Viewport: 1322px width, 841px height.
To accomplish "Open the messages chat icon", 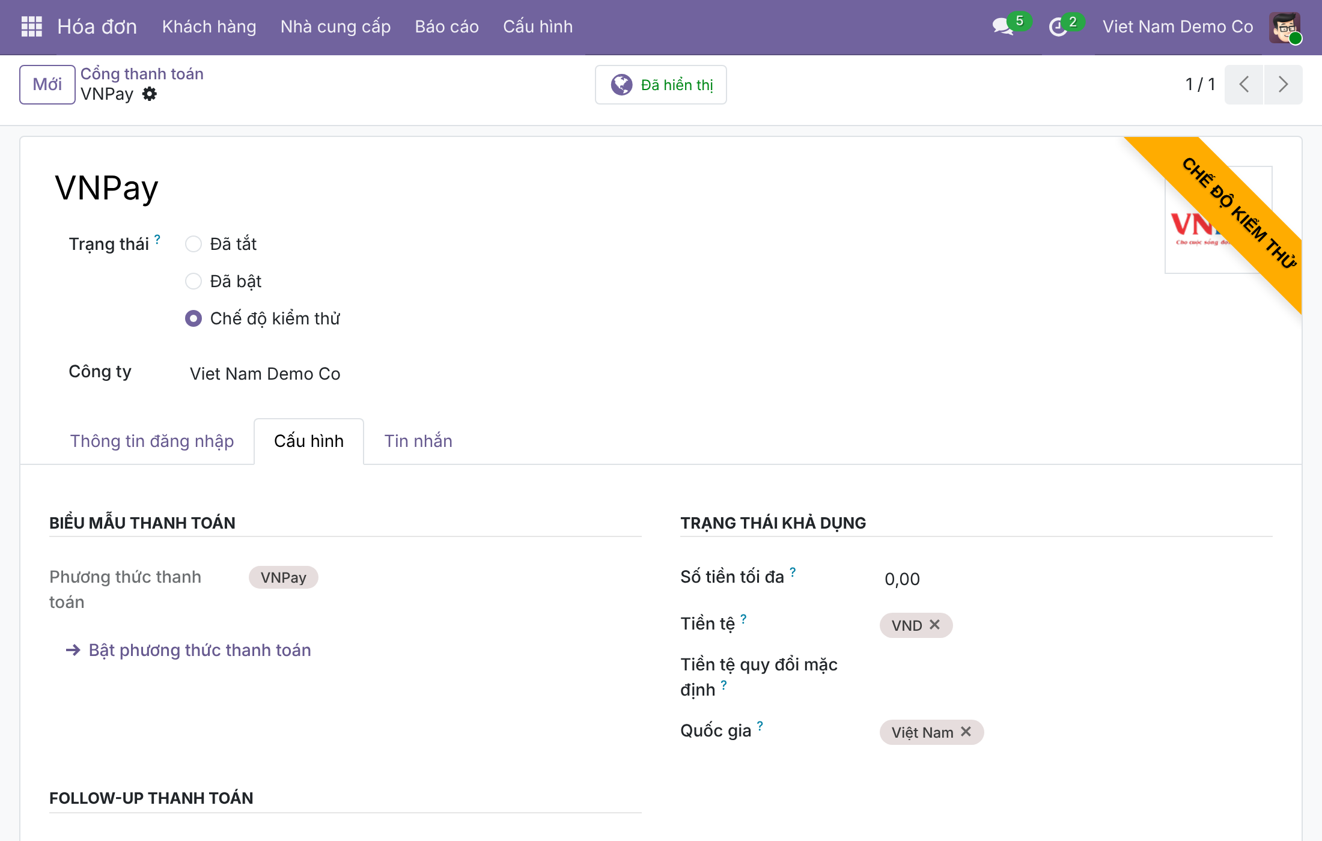I will pyautogui.click(x=1003, y=26).
